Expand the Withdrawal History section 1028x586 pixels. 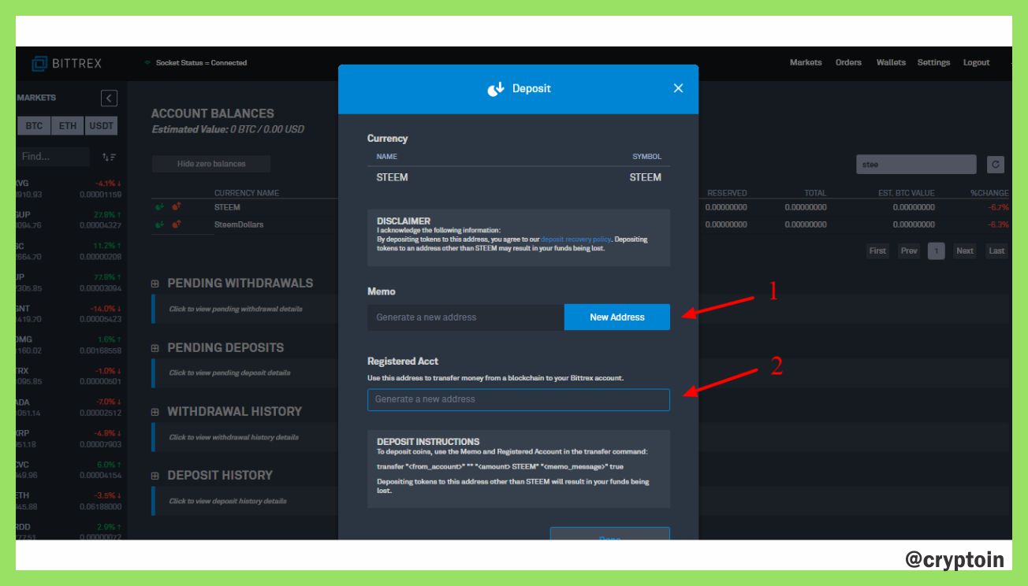click(155, 412)
